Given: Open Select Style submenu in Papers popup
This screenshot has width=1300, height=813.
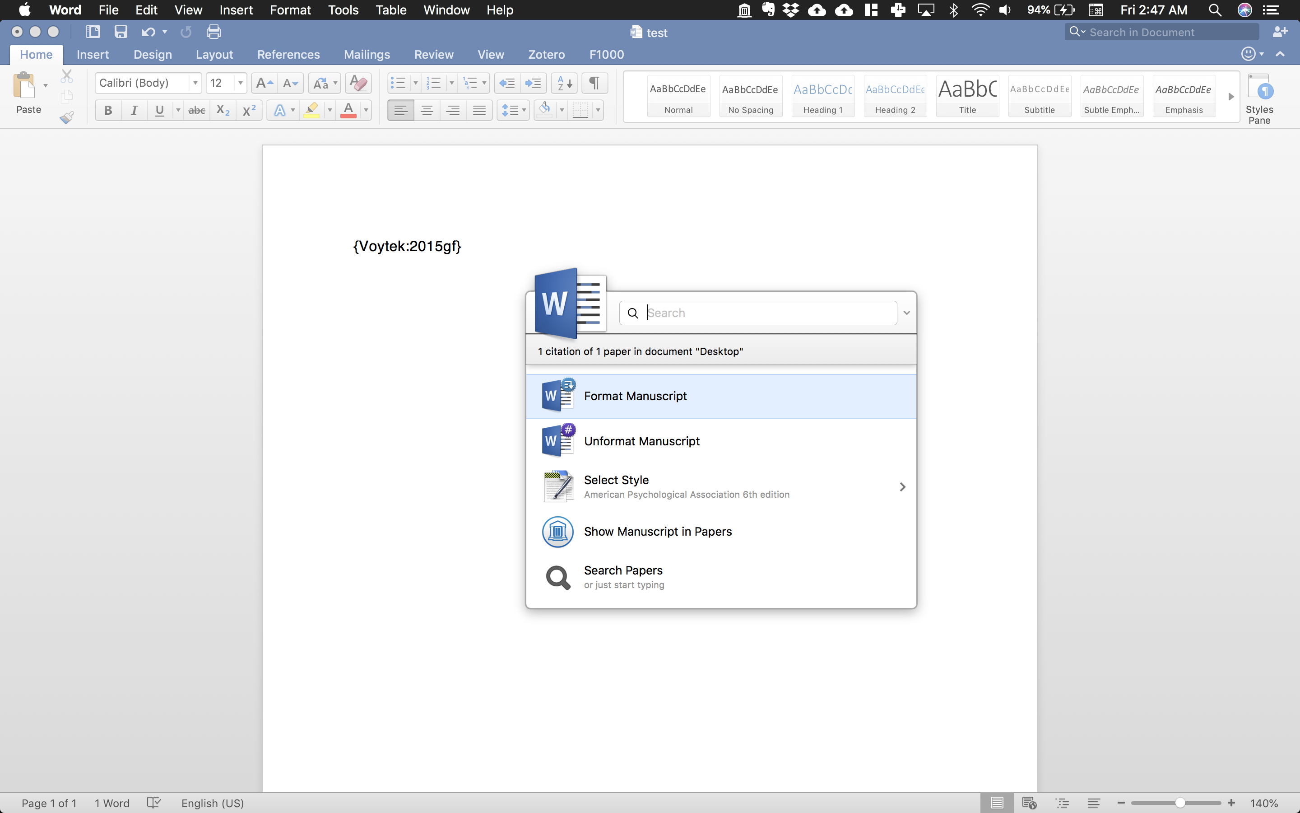Looking at the screenshot, I should [721, 486].
